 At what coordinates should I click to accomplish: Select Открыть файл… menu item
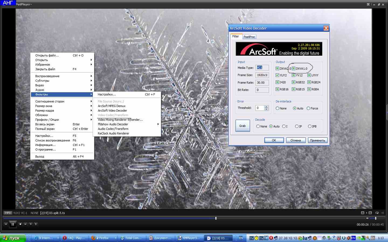pyautogui.click(x=62, y=55)
